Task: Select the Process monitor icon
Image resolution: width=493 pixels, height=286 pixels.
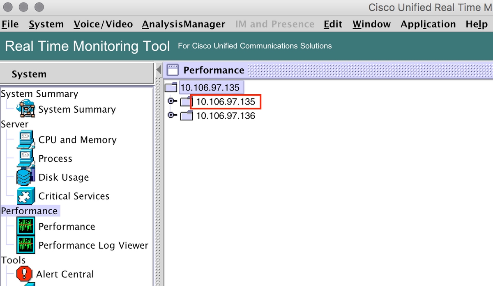Action: click(x=25, y=159)
